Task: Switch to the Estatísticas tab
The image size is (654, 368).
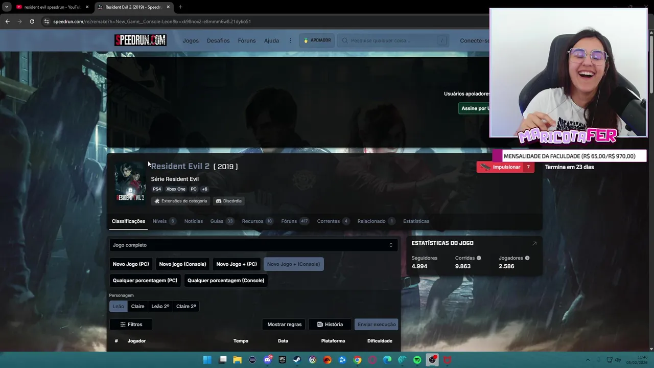Action: pos(416,221)
